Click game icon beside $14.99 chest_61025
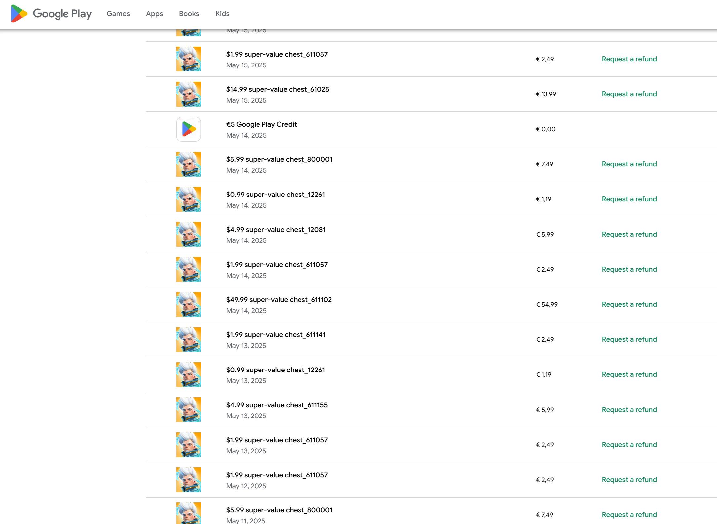Viewport: 717px width, 524px height. coord(188,94)
